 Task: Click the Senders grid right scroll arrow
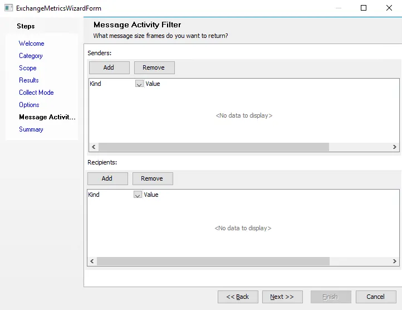click(395, 147)
